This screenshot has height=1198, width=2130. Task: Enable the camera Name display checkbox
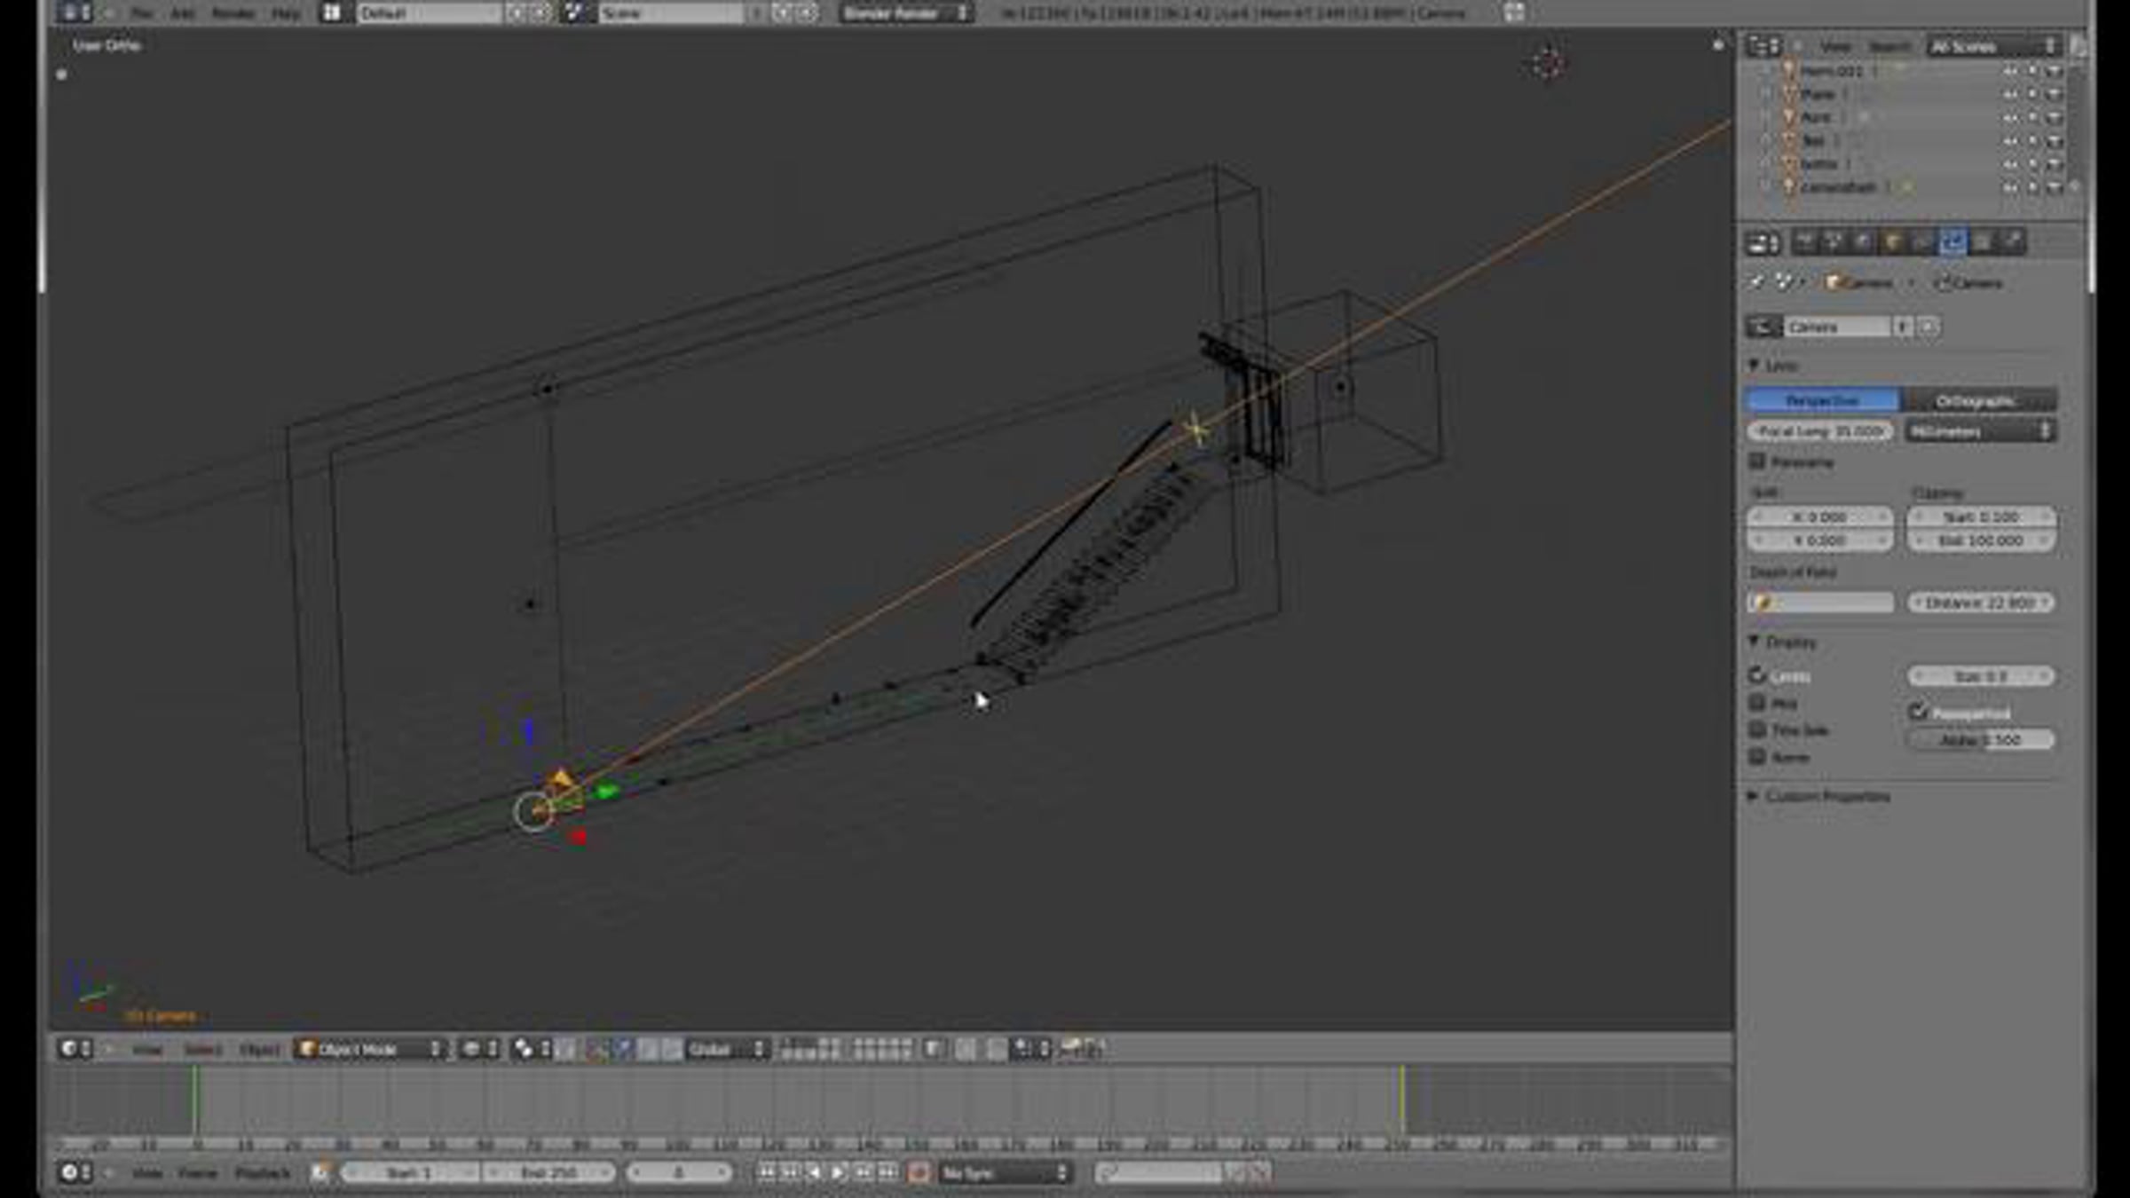pos(1757,757)
